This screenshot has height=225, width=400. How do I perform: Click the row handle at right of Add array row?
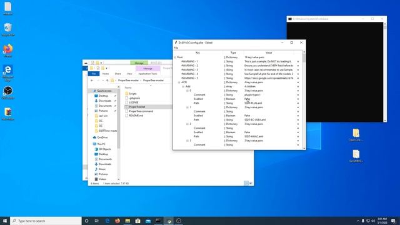(x=298, y=86)
